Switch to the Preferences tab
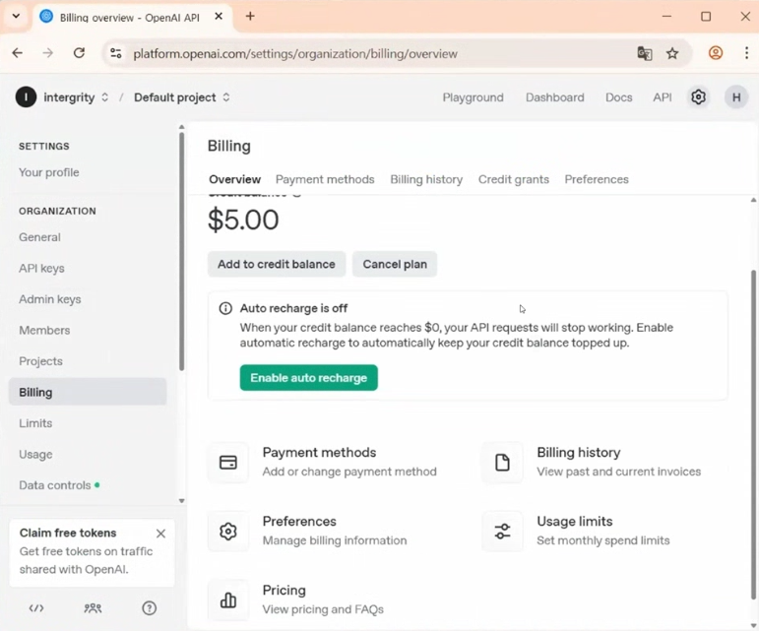The width and height of the screenshot is (759, 631). tap(597, 179)
